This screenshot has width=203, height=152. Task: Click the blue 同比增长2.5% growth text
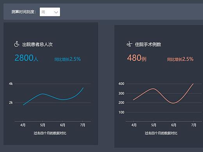coord(68,59)
